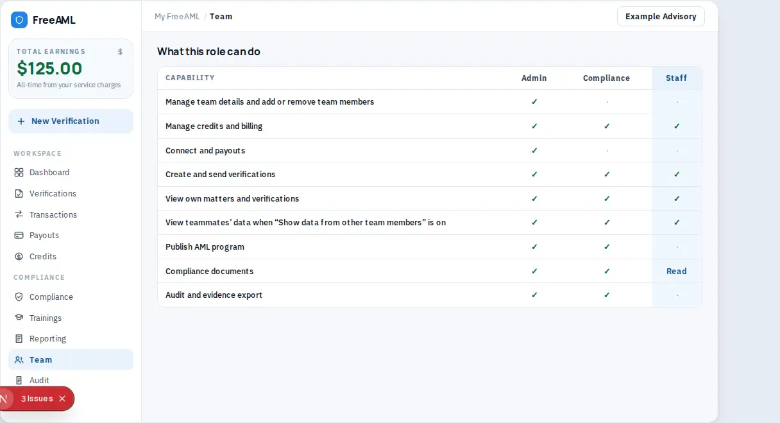Image resolution: width=780 pixels, height=423 pixels.
Task: Click the 'Create and send verifications' row label
Action: [221, 175]
